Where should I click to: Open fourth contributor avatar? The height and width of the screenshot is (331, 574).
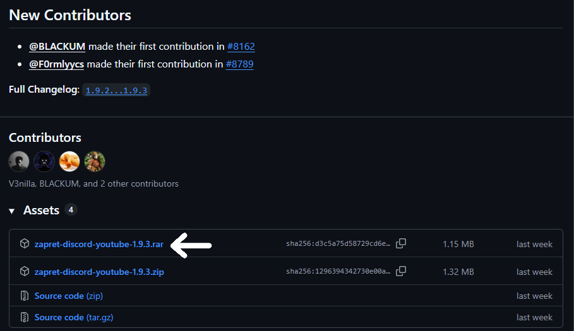(95, 161)
